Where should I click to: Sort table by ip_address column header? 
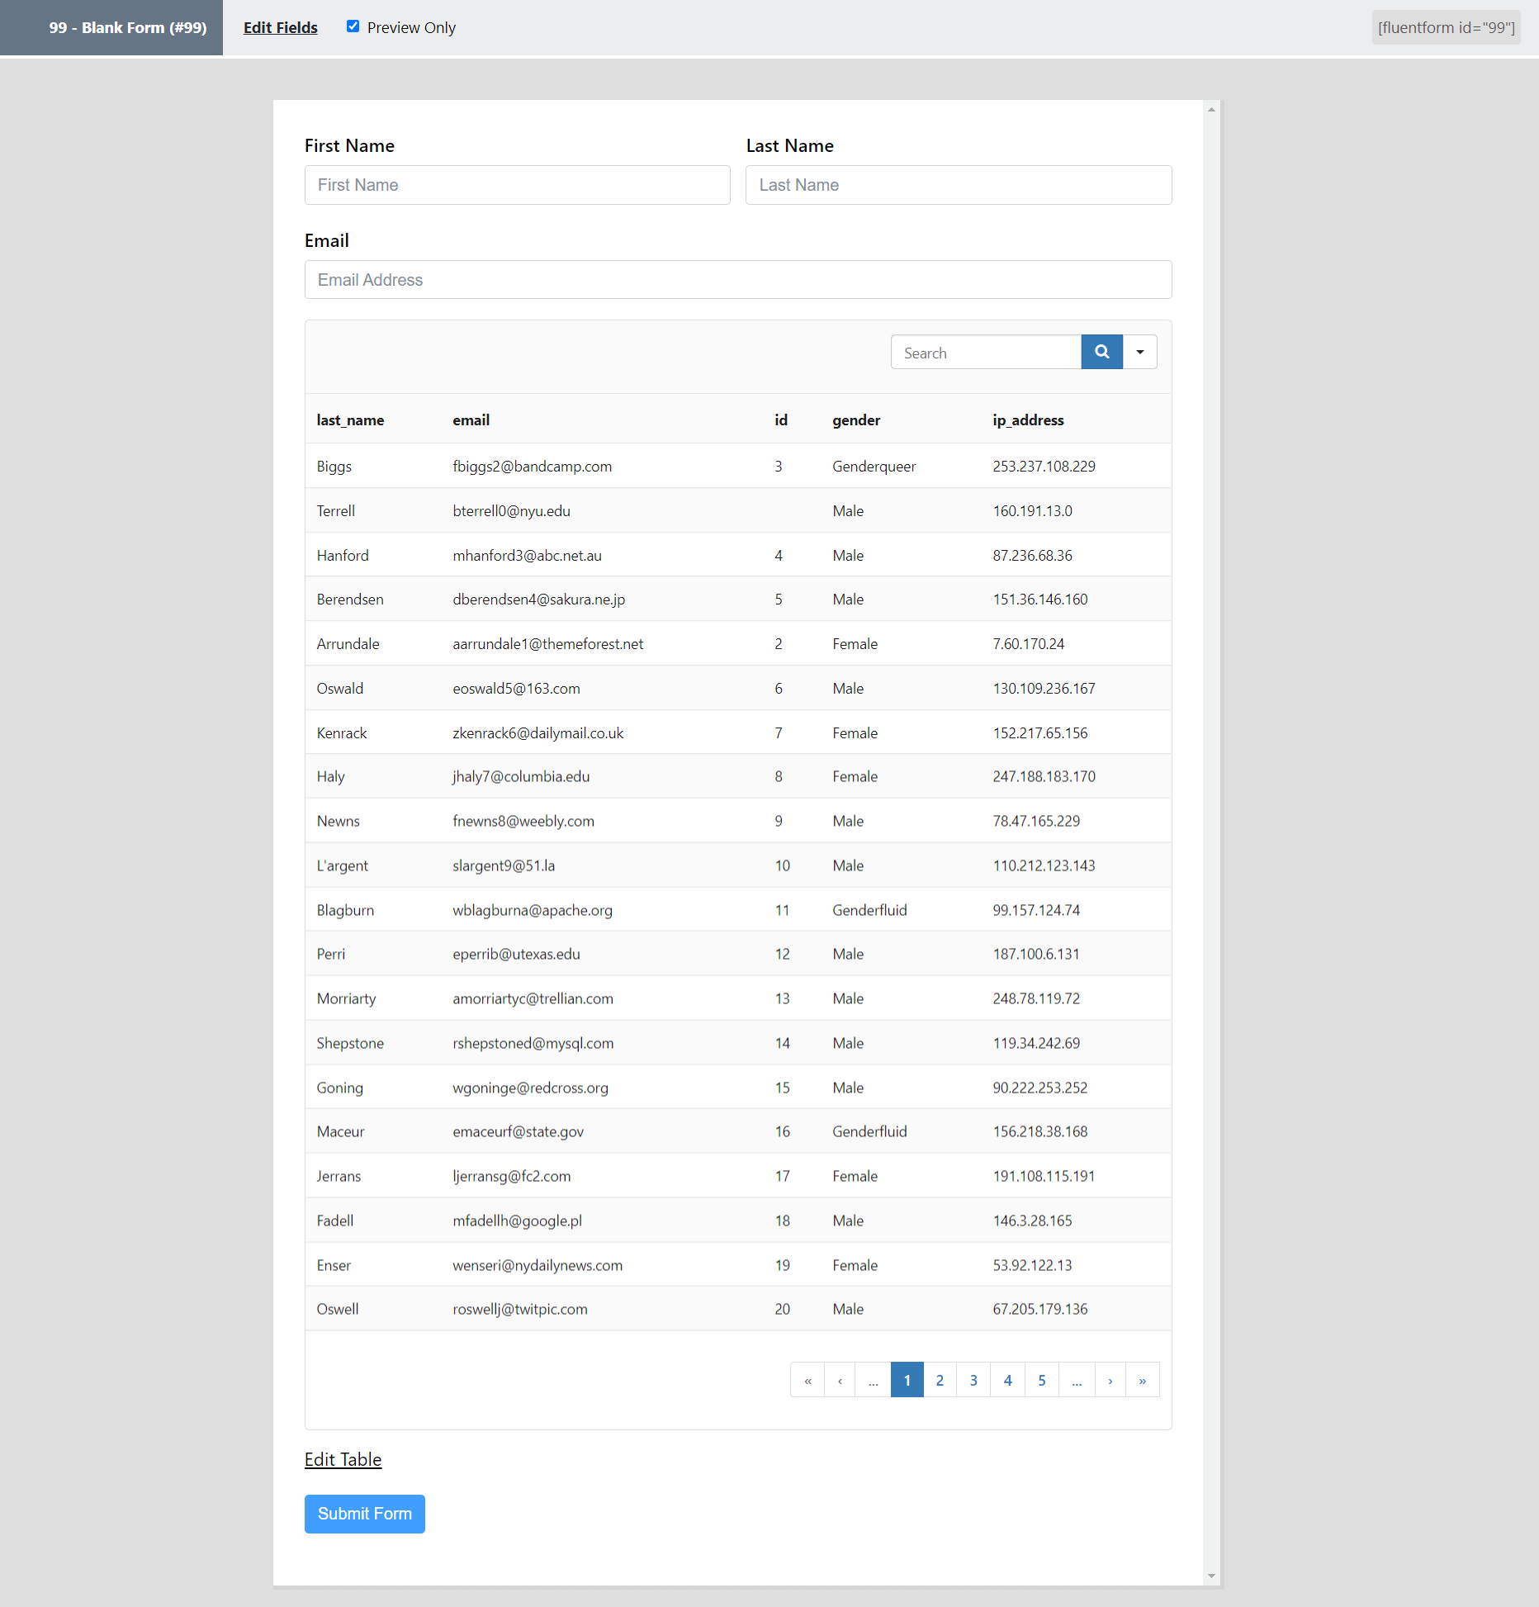(1028, 420)
